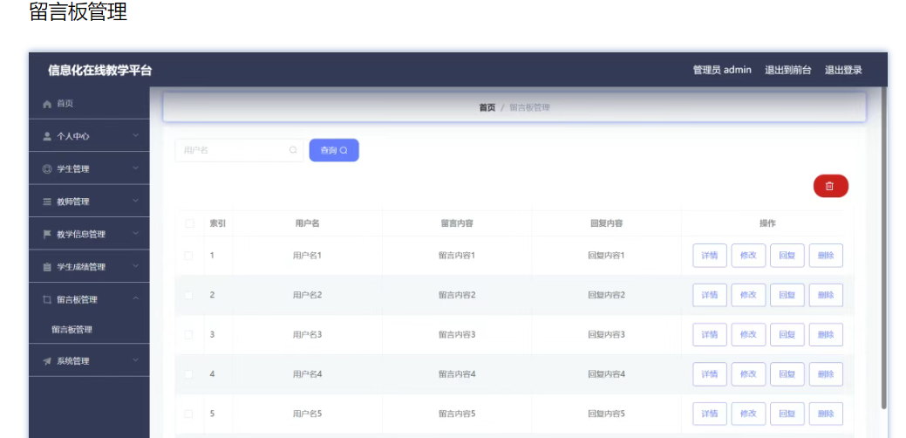Click the home icon beside 首页 in sidebar
This screenshot has height=438, width=906.
[x=47, y=104]
